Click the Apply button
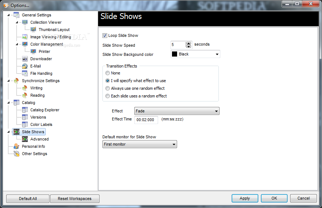This screenshot has width=322, height=208. pos(245,198)
